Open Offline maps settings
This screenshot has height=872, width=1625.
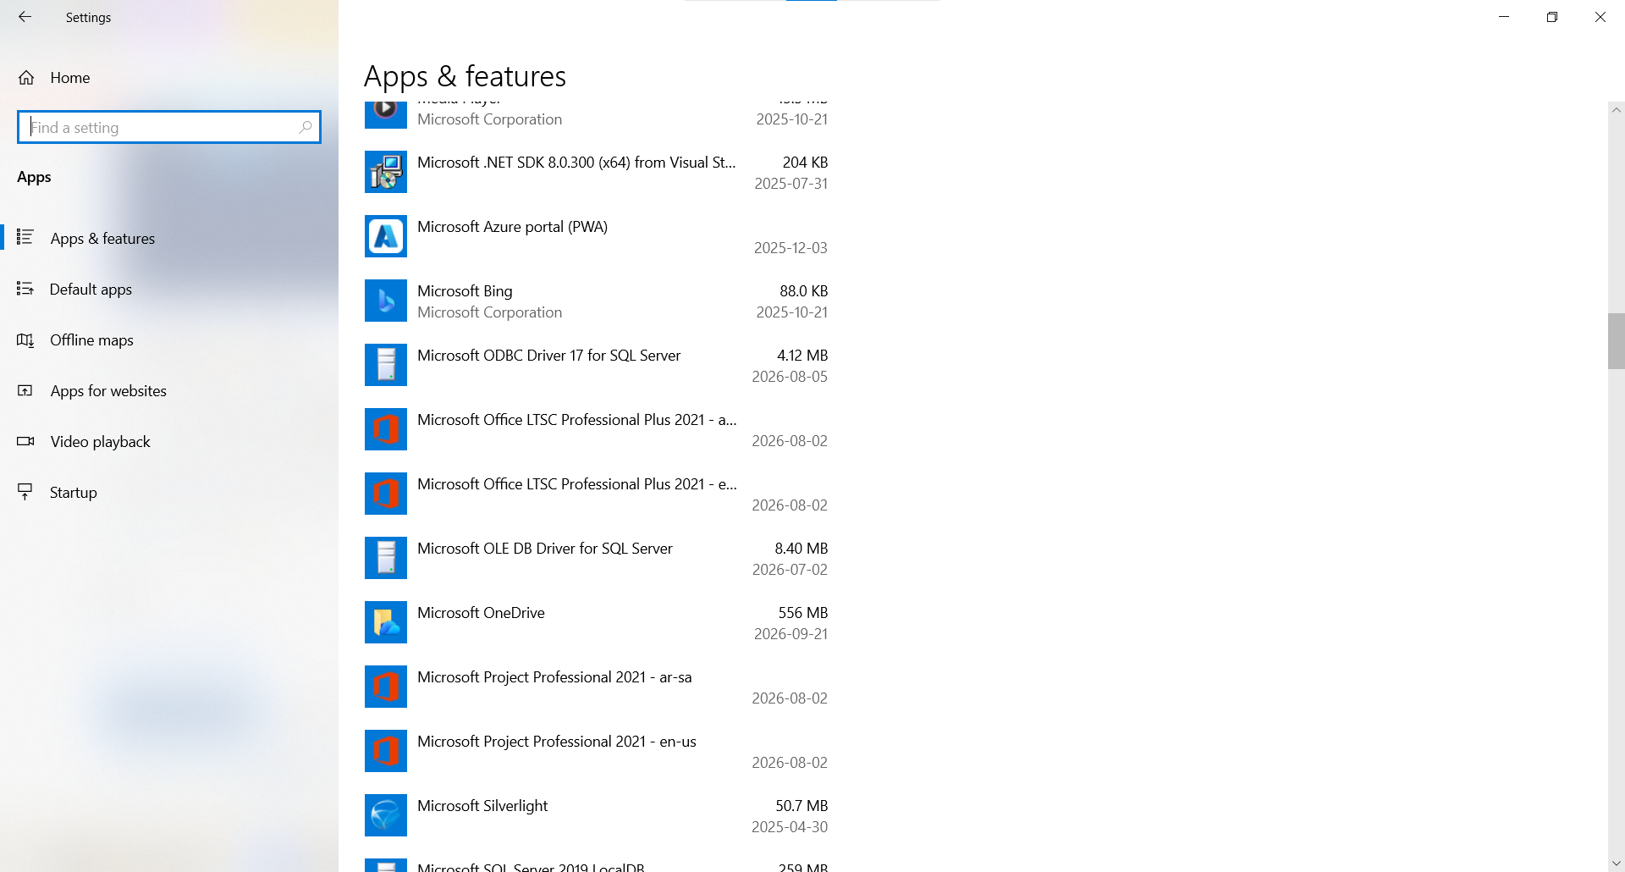click(169, 340)
